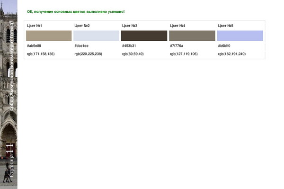Click the rgb(182,191,240) value
This screenshot has height=189, width=284.
[x=232, y=54]
